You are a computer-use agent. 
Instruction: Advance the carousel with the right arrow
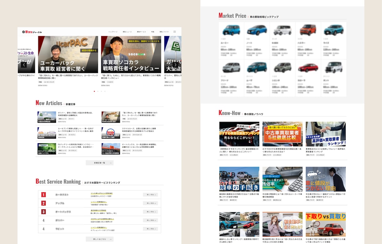point(175,65)
